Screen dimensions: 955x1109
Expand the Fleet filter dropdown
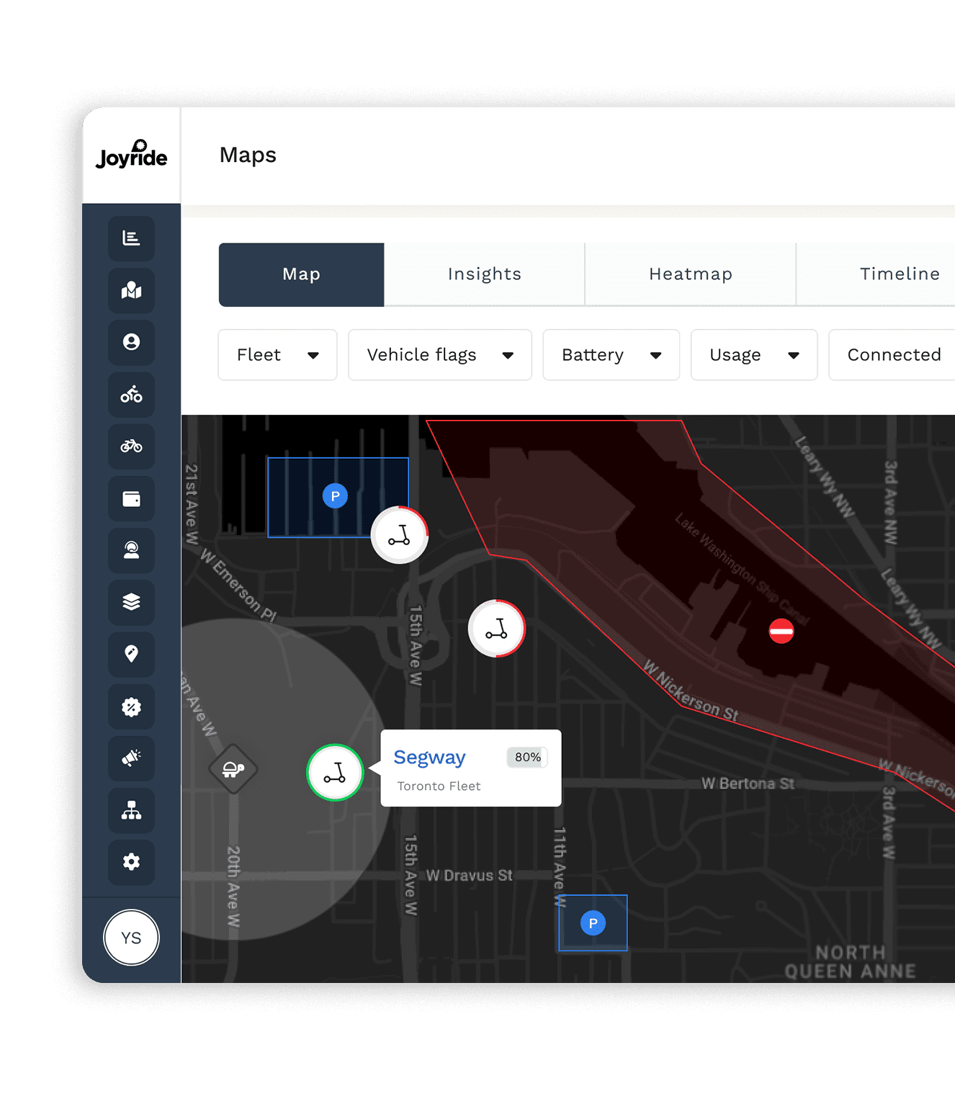[x=277, y=355]
